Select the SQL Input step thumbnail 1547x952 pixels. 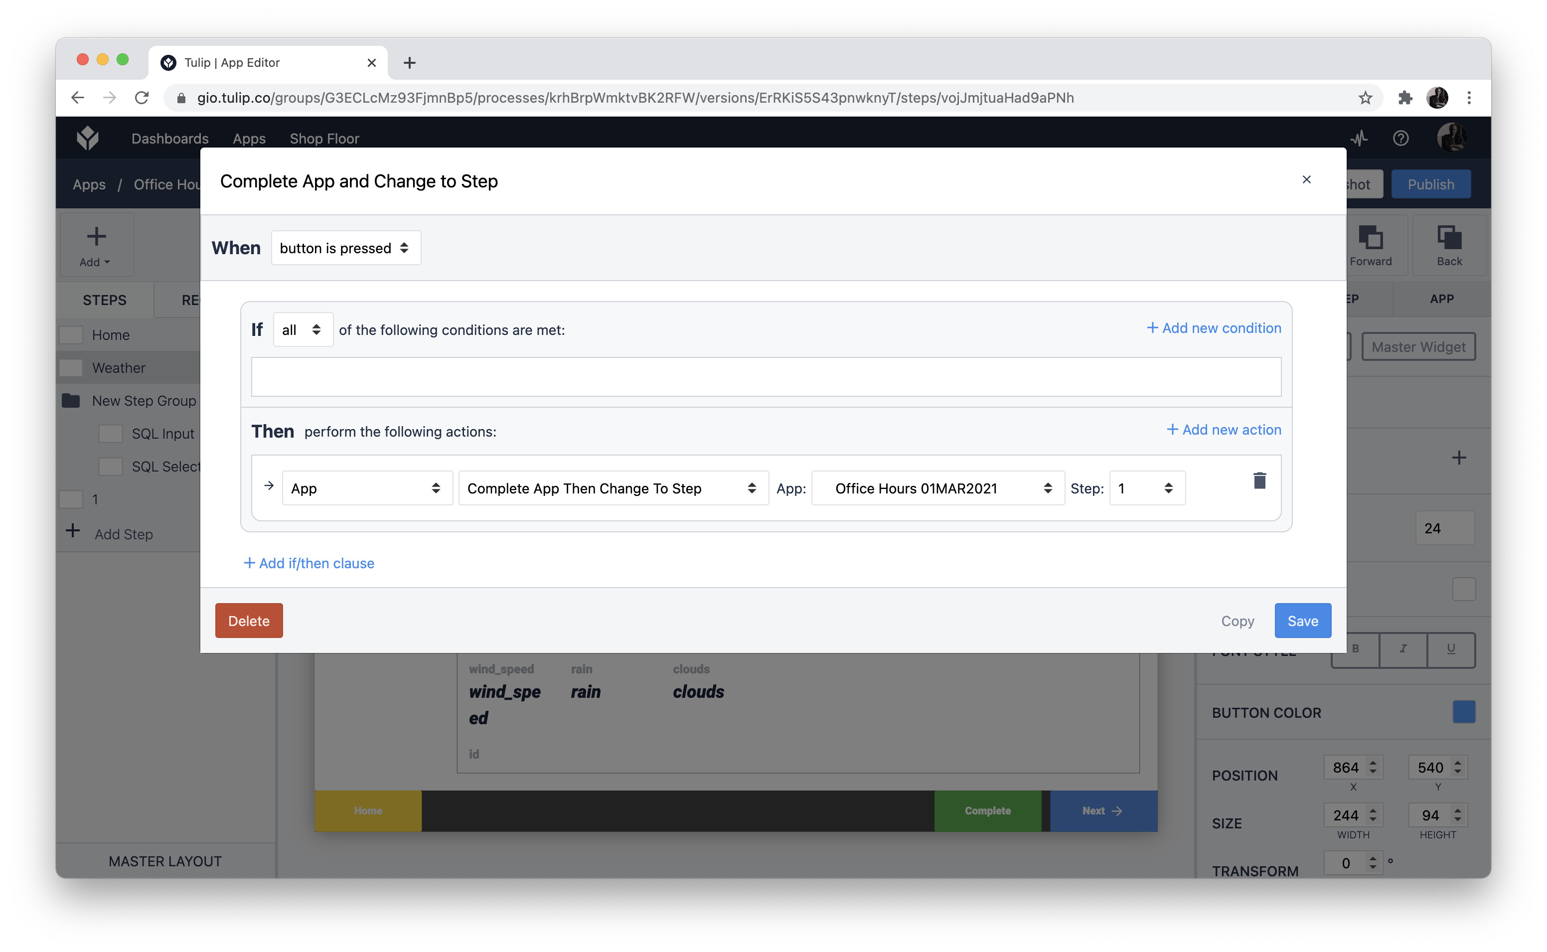[110, 433]
